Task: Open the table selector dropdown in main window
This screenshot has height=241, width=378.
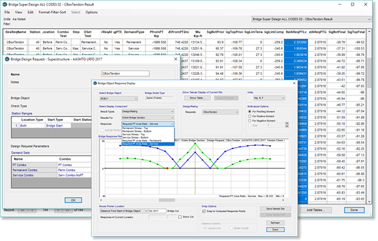Action: click(x=311, y=19)
